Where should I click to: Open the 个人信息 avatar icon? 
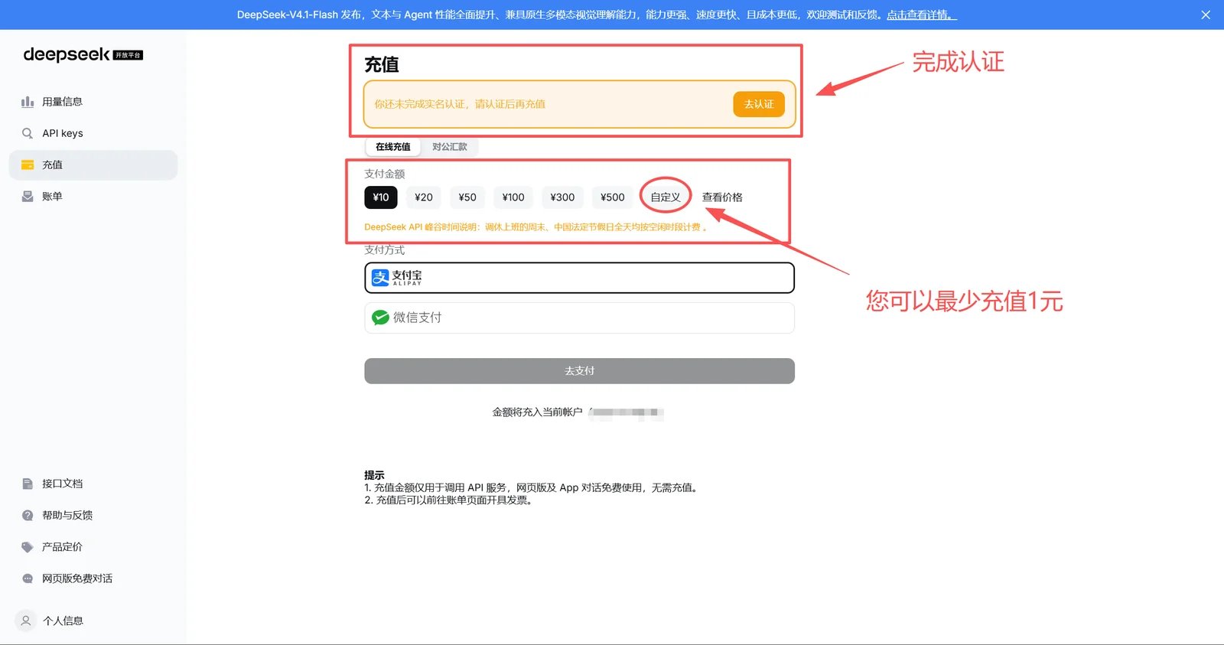(x=26, y=621)
